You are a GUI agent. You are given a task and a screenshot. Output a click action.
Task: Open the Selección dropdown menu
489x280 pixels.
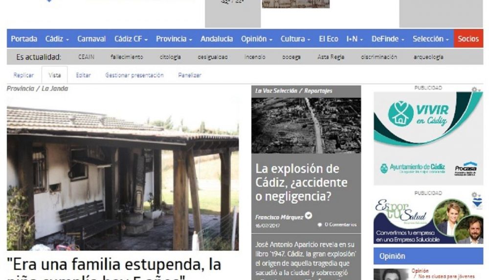pos(430,39)
